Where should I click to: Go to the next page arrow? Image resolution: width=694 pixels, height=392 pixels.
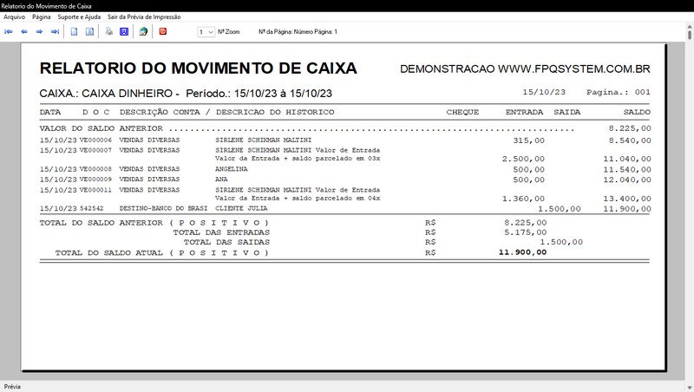click(x=39, y=31)
